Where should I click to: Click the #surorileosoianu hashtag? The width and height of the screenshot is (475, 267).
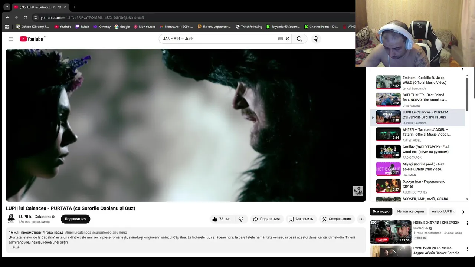click(x=105, y=233)
